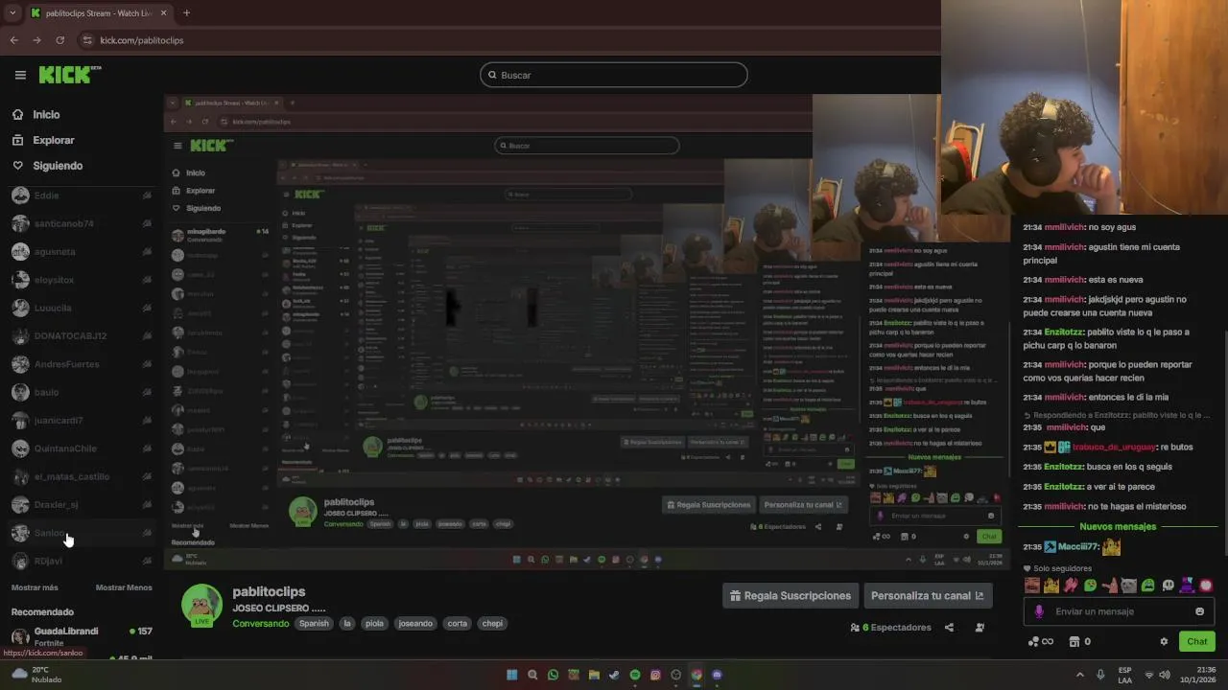Pick the gray cat emote in quick emotes
This screenshot has height=690, width=1228.
coord(1129,586)
